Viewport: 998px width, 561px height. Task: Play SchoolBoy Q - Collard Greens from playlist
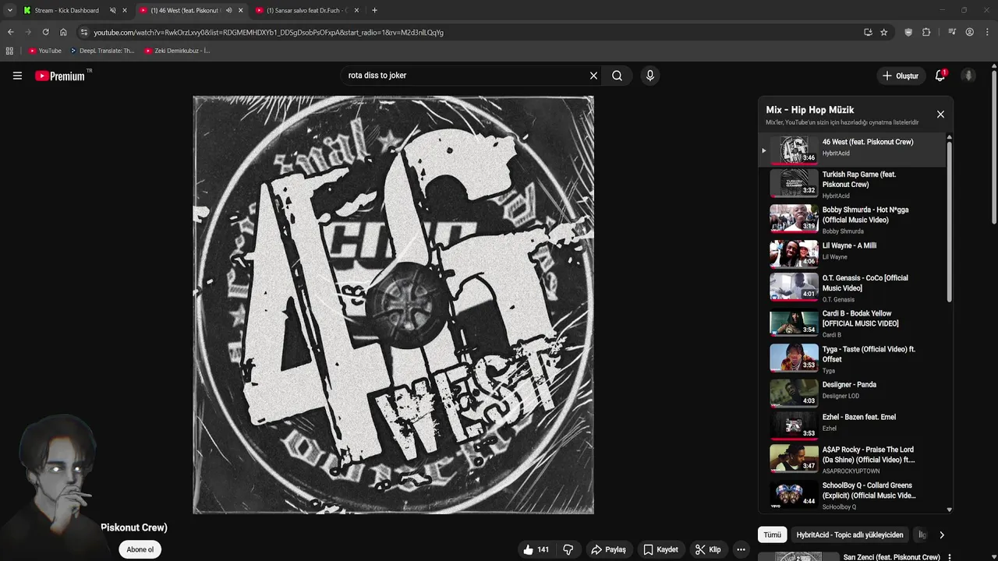tap(853, 496)
